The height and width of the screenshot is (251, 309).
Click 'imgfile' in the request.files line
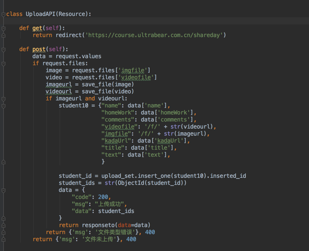(133, 70)
